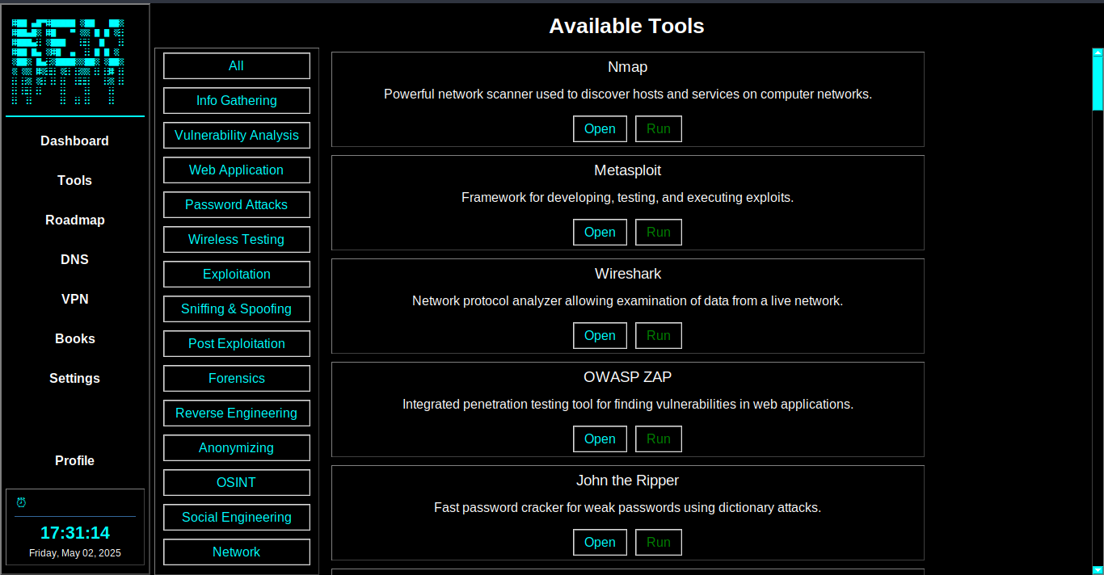Click the Wireshark card title
This screenshot has width=1104, height=575.
(x=628, y=274)
